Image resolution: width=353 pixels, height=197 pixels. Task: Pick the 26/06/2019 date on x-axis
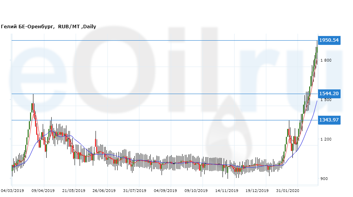click(x=104, y=191)
